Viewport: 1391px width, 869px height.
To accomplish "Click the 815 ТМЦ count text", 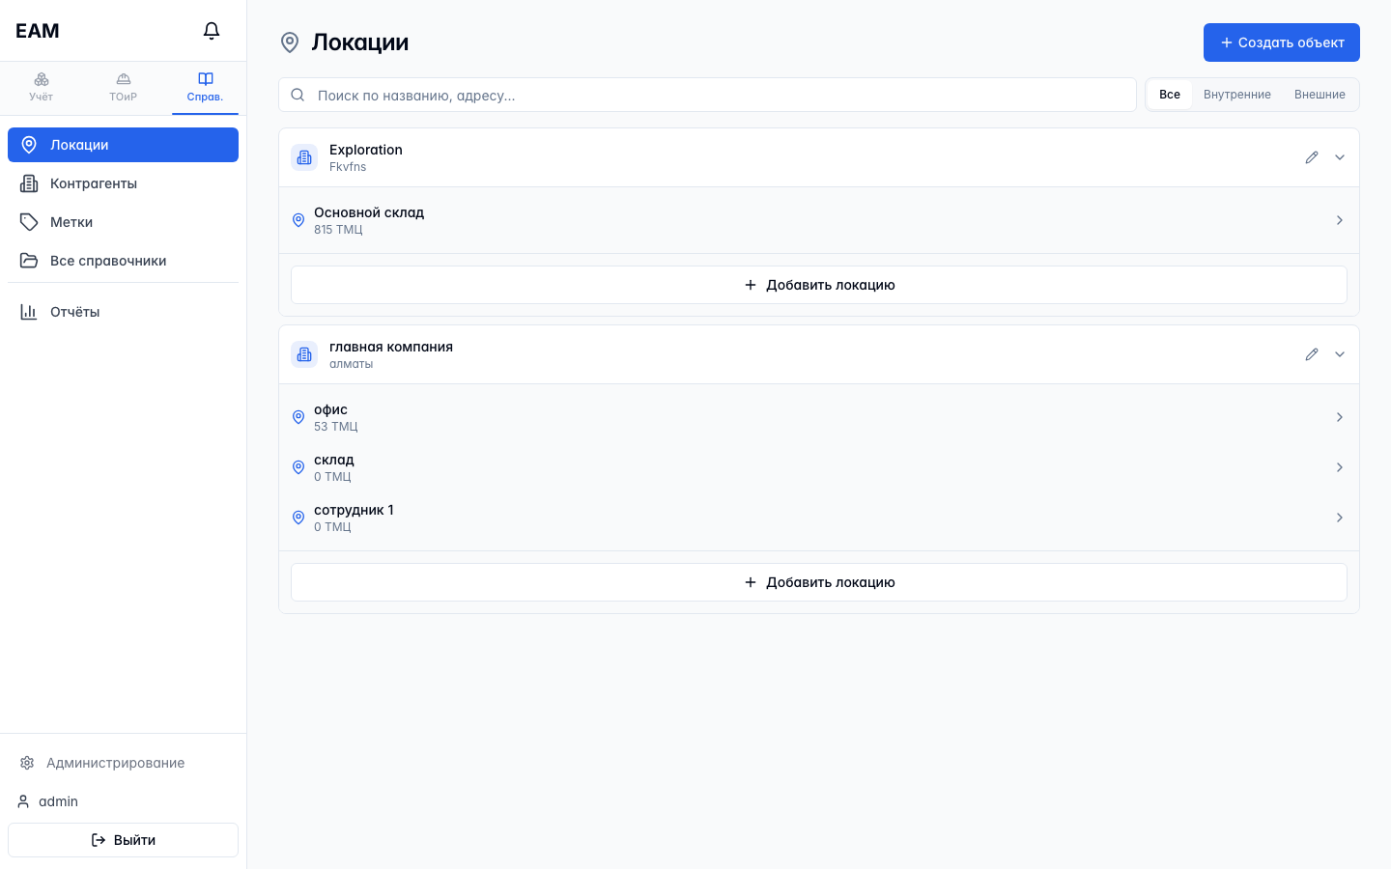I will (338, 230).
